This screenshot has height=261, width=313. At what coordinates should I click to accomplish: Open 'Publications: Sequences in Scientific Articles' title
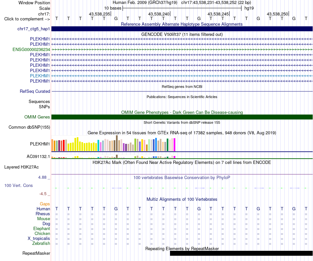[x=182, y=97]
